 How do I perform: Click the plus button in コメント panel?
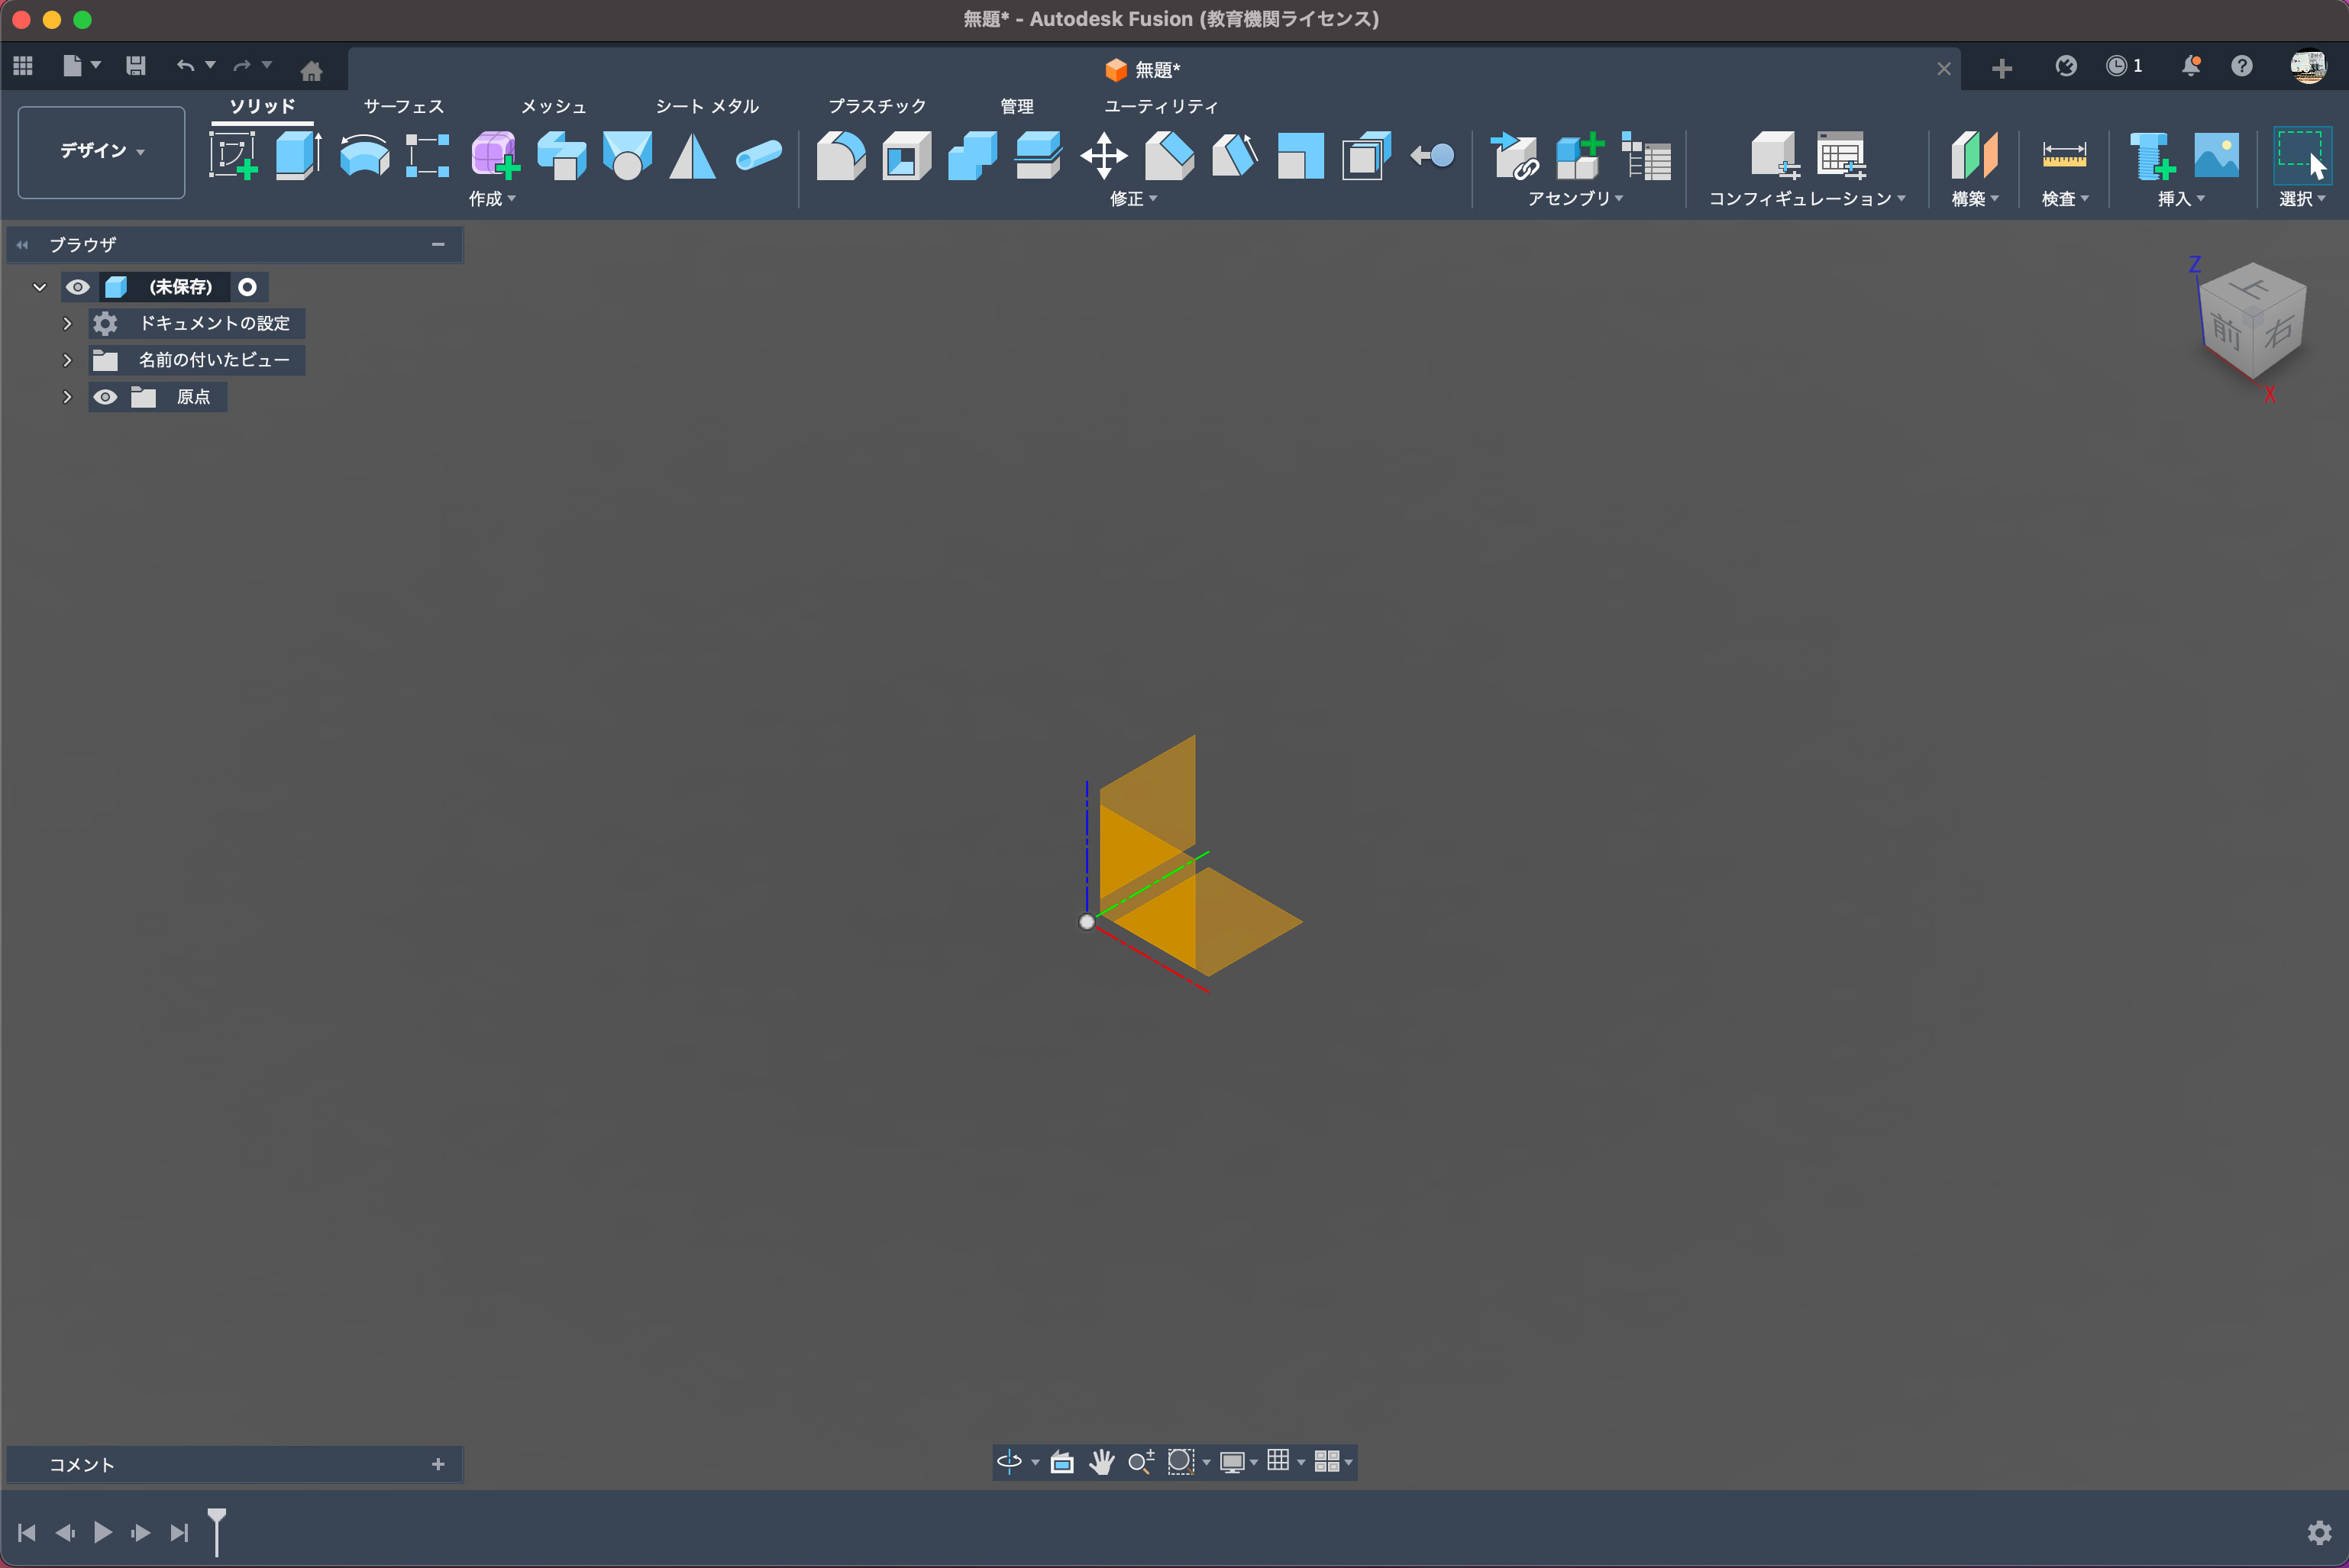pos(437,1464)
